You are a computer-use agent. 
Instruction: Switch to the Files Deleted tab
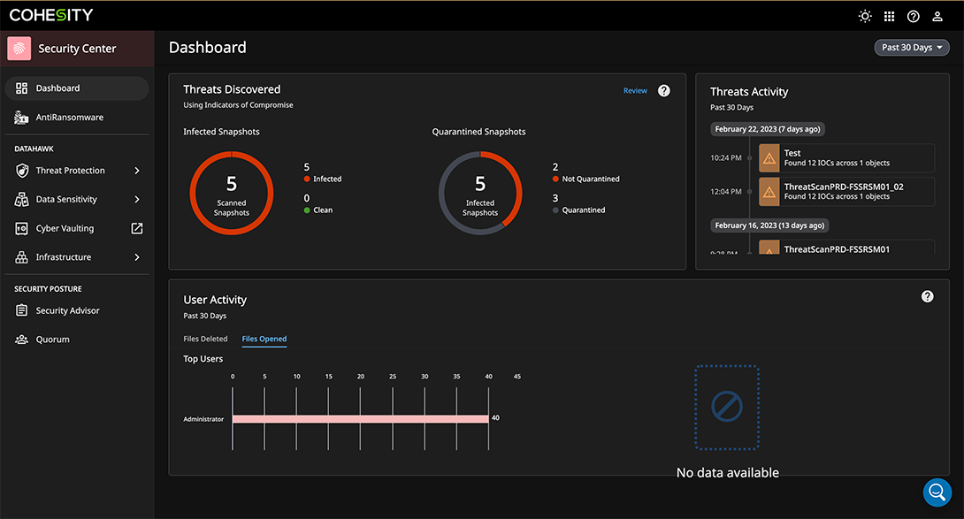[206, 339]
